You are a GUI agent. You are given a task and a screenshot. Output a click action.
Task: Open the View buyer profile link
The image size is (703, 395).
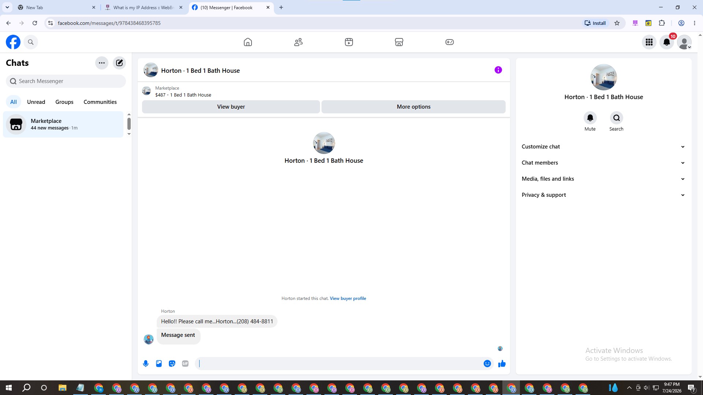click(x=348, y=298)
